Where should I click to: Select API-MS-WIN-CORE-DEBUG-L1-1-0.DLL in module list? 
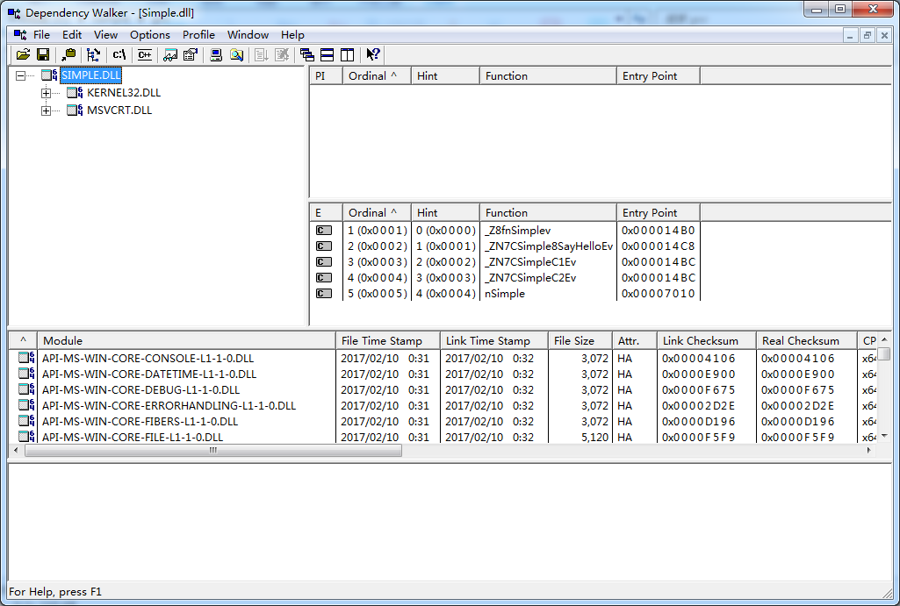[140, 390]
